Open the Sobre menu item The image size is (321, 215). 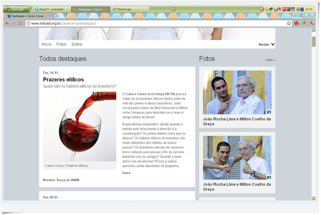click(x=77, y=44)
